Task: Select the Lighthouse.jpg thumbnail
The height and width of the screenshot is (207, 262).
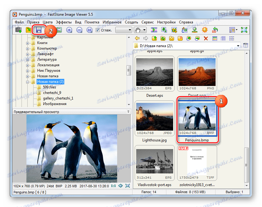Action: point(155,118)
